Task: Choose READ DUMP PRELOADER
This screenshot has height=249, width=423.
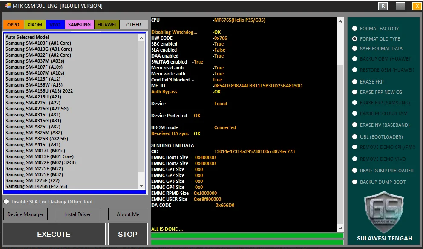Action: [x=383, y=171]
